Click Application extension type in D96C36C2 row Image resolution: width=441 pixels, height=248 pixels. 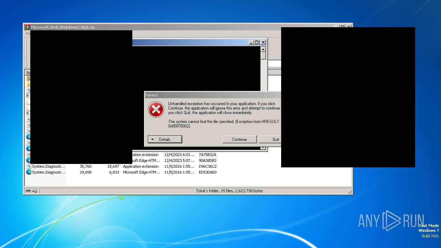pos(141,166)
